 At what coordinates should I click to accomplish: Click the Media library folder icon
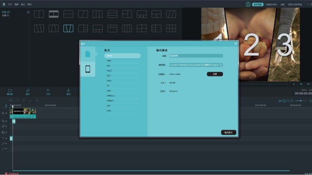click(10, 92)
